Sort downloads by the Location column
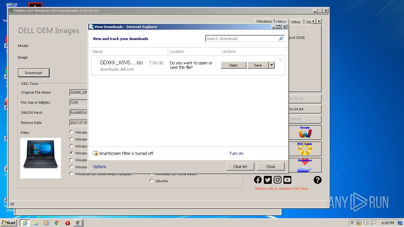This screenshot has width=404, height=227. tap(195, 51)
